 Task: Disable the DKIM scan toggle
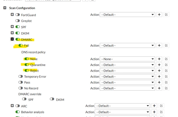tap(17, 33)
